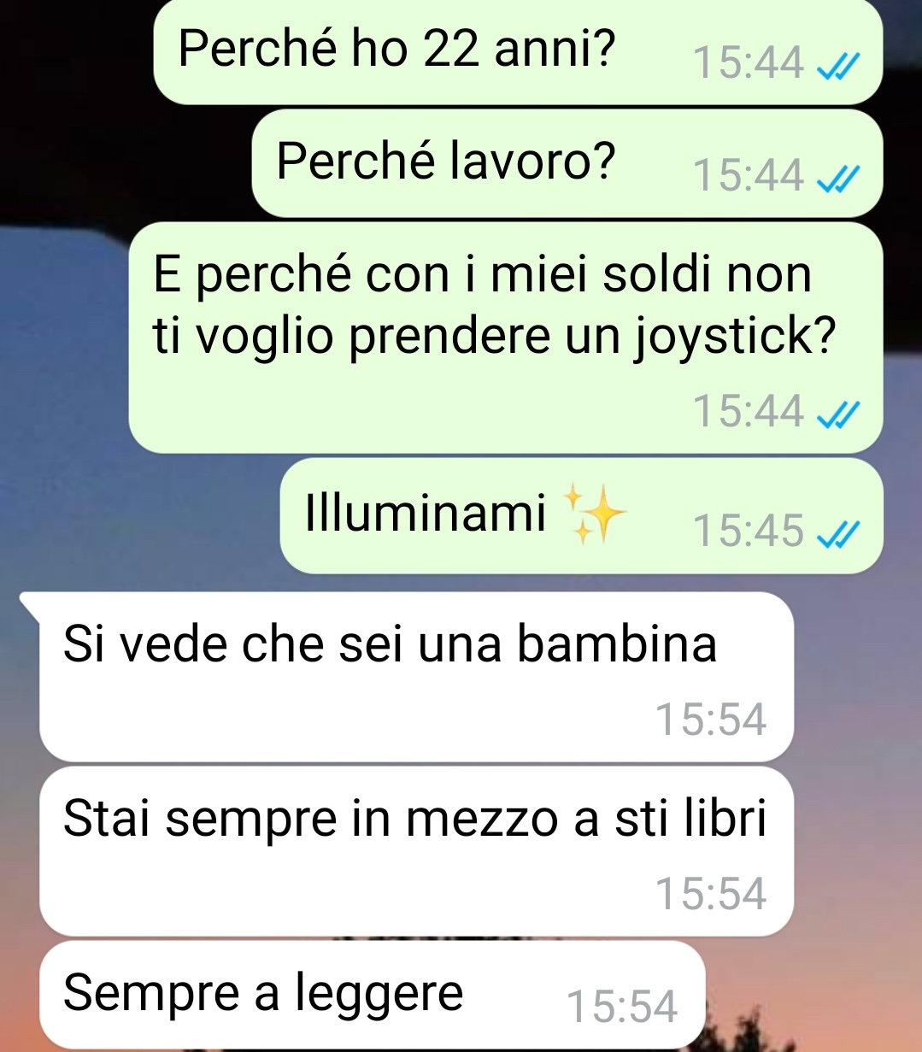Tap the 15:45 timestamp on the Illuminami message

point(749,531)
